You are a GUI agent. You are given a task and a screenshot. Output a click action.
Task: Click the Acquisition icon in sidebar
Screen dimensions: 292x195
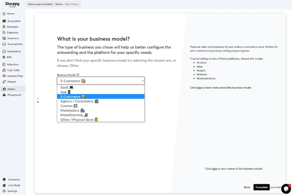pos(4,21)
